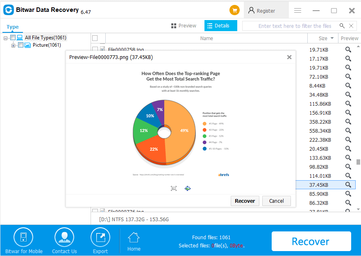Screen dimensions: 361x256
Task: Click the Home icon
Action: [134, 237]
